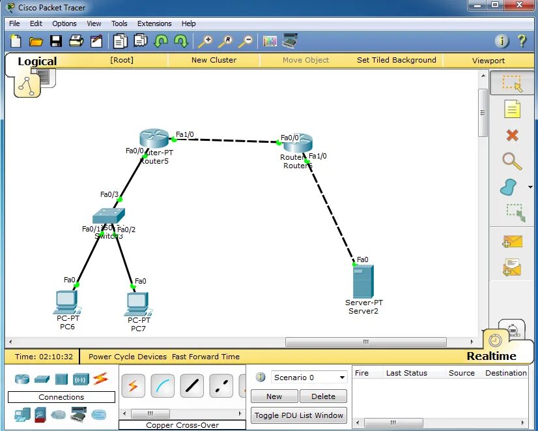Open the Drawing Palette icon
This screenshot has width=538, height=431.
pyautogui.click(x=270, y=41)
